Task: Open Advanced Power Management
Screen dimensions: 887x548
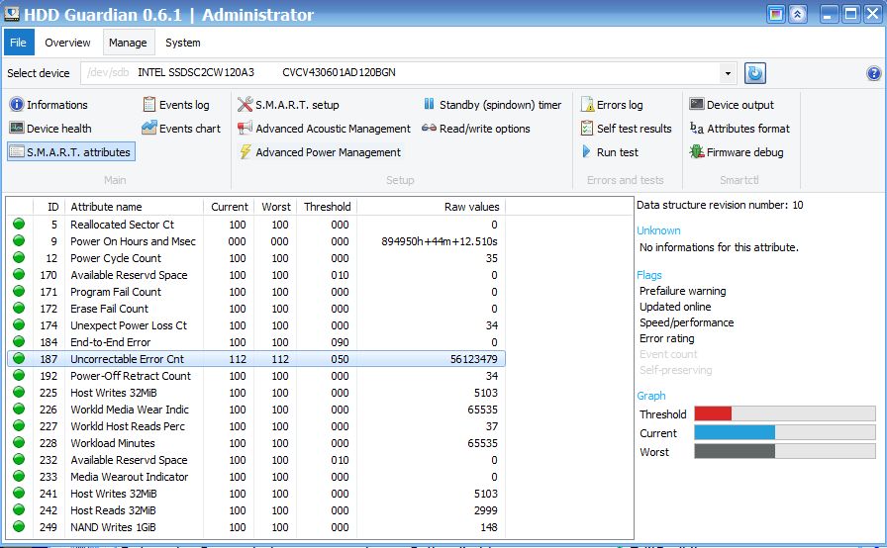Action: pos(320,152)
